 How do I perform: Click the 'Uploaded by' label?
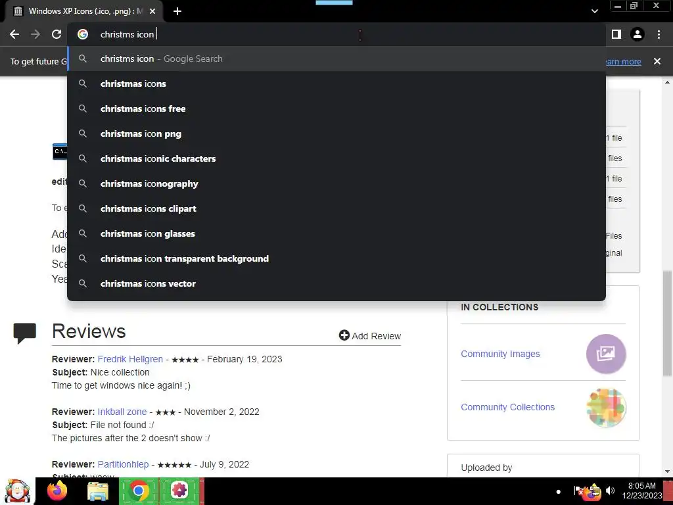pyautogui.click(x=486, y=468)
